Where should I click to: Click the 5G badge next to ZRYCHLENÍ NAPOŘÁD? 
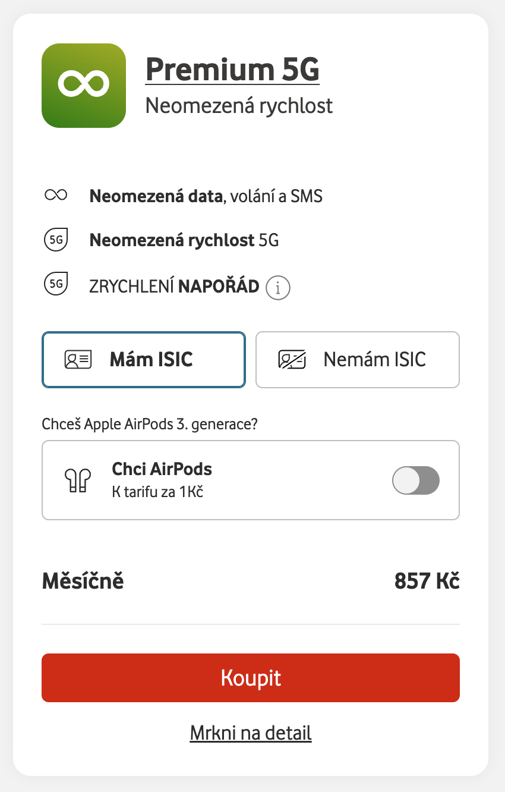tap(56, 284)
